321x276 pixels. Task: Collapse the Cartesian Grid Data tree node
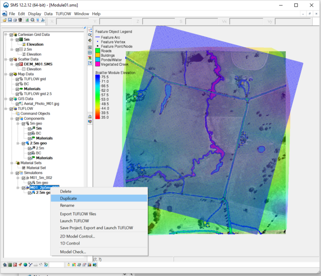tap(6, 35)
